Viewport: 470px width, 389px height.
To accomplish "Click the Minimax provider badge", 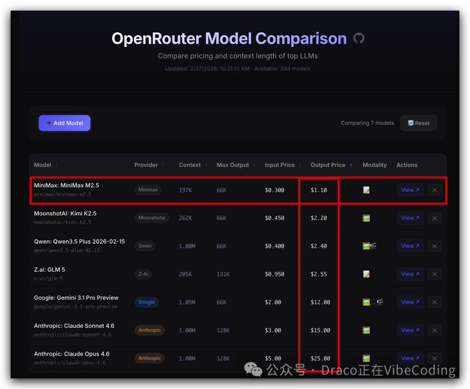I will pyautogui.click(x=148, y=190).
